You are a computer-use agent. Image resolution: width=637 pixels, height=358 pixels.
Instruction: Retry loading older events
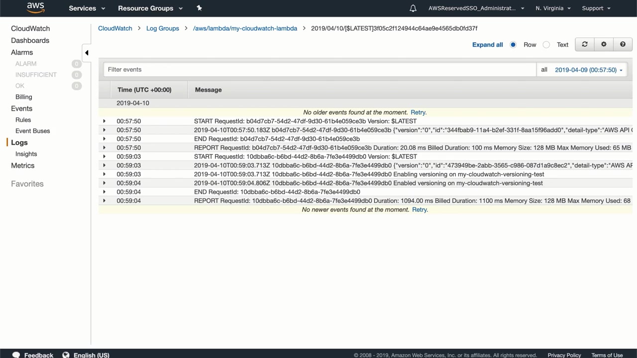[x=419, y=112]
